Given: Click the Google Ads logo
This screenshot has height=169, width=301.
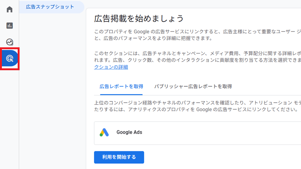Looking at the screenshot, I should point(104,133).
